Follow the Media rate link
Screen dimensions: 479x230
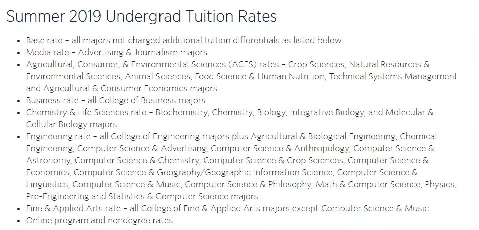click(47, 52)
